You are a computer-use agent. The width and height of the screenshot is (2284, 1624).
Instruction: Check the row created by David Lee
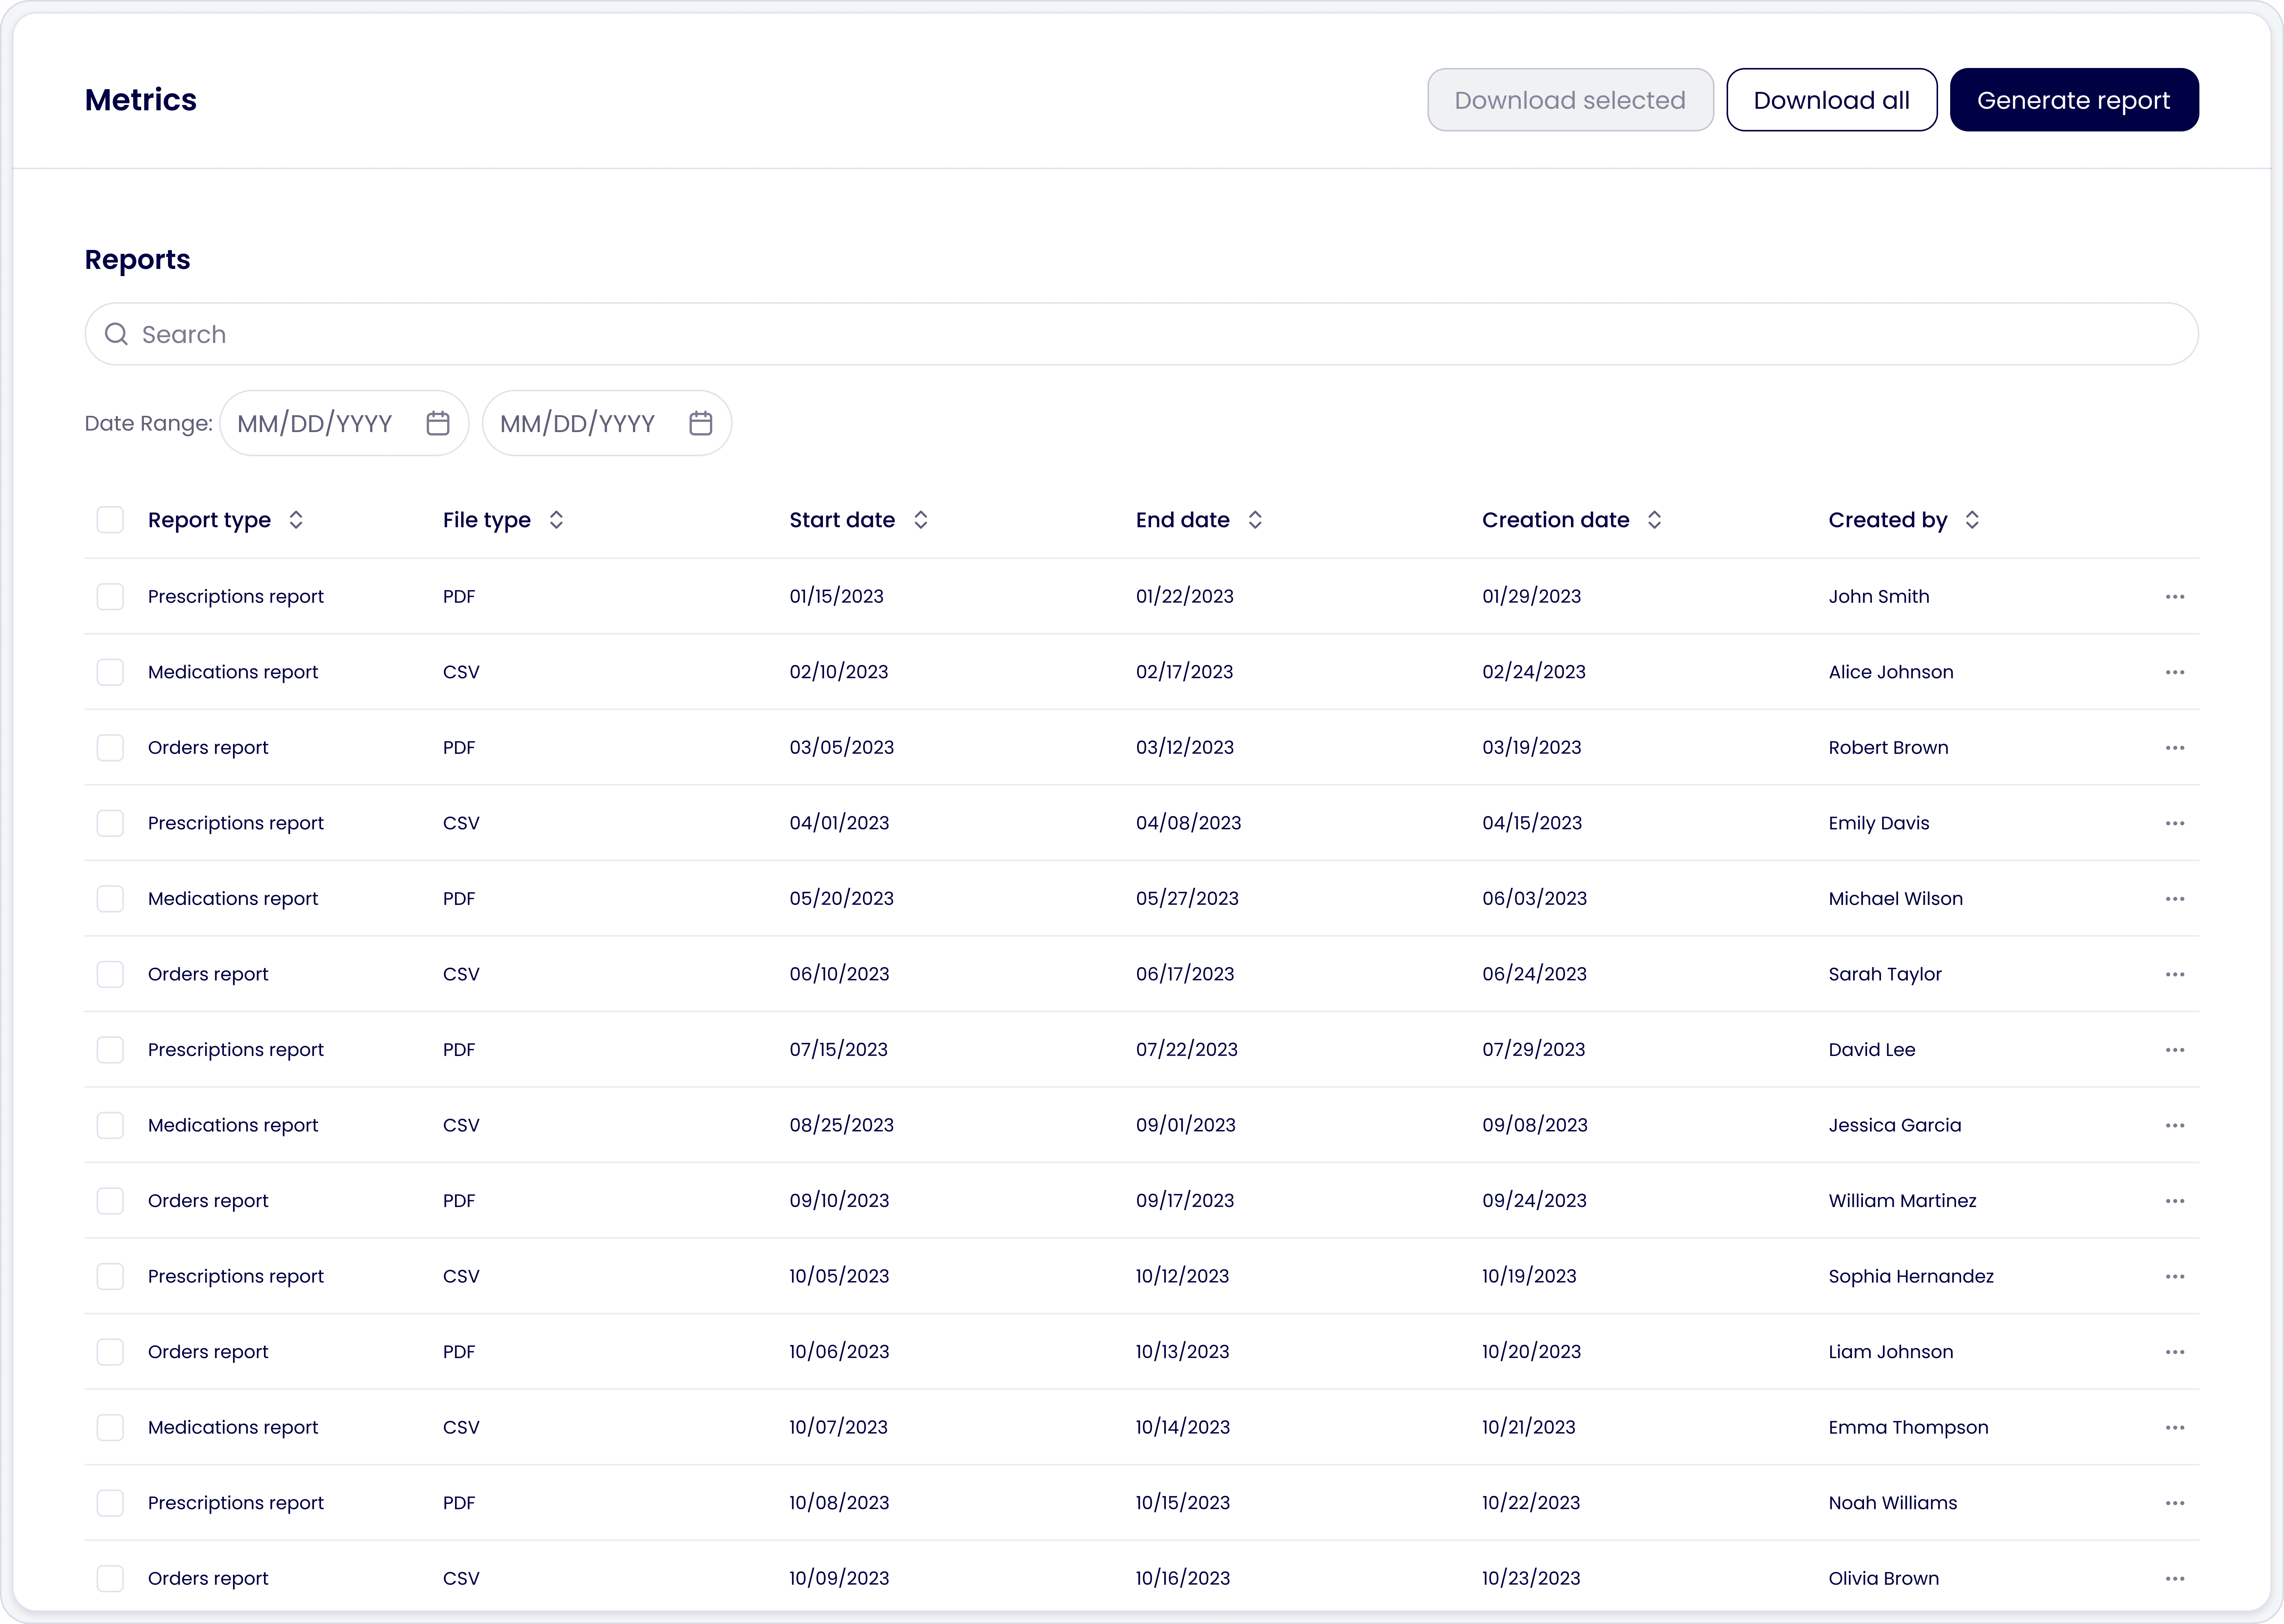coord(110,1050)
